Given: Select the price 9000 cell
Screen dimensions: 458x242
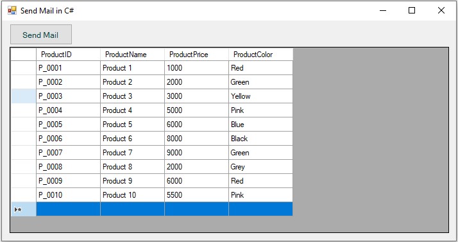Looking at the screenshot, I should [197, 153].
